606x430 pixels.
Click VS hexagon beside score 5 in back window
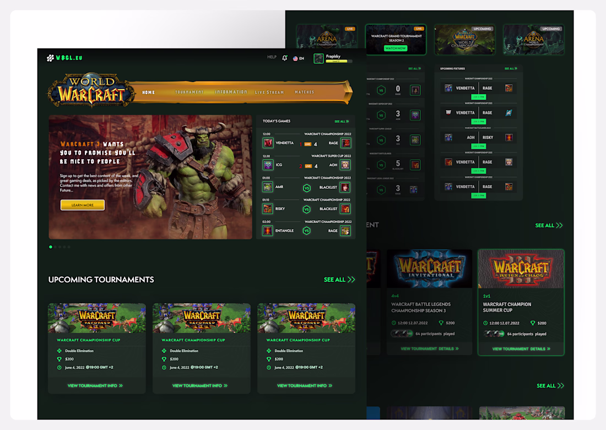point(381,165)
